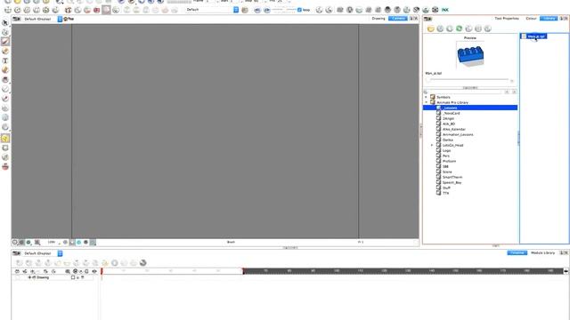Switch to the Library tab

click(549, 18)
